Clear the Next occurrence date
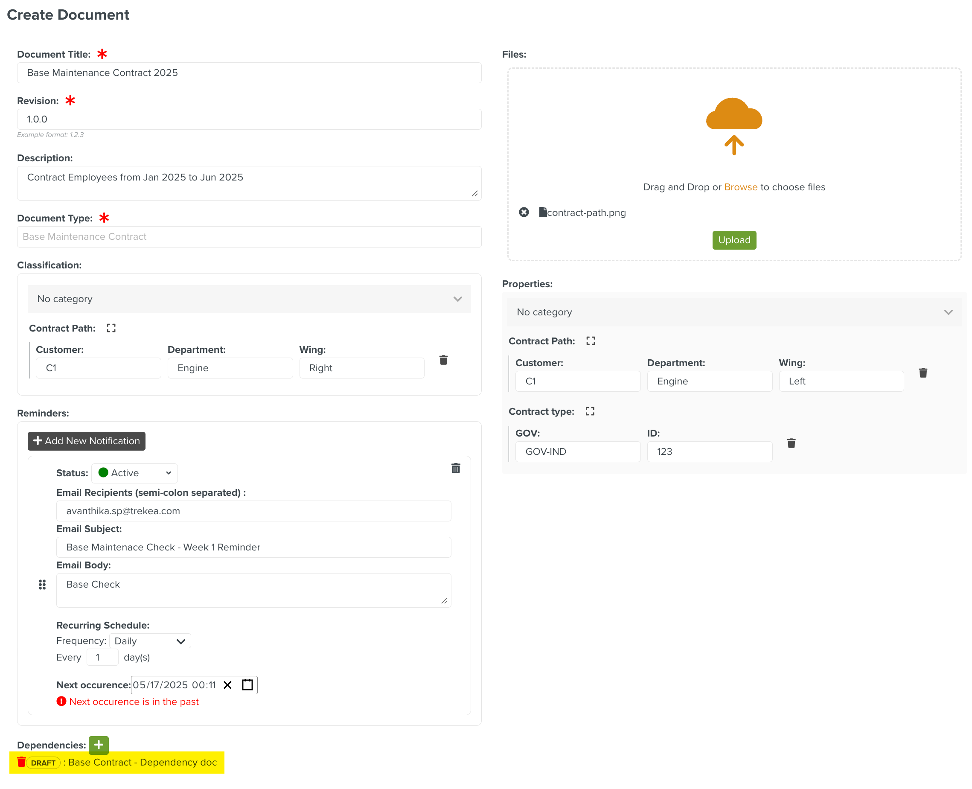Screen dimensions: 972x789 pos(228,684)
